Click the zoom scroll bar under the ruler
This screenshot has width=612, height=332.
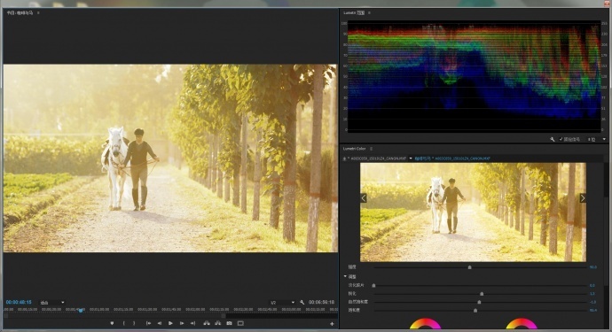(114, 316)
